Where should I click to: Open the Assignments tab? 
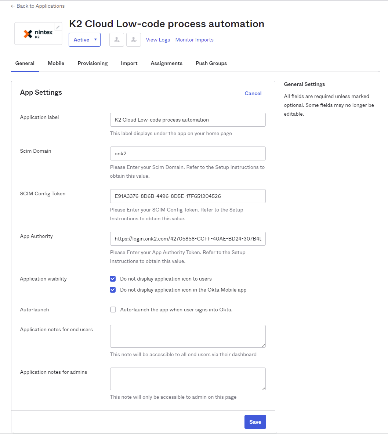point(166,63)
